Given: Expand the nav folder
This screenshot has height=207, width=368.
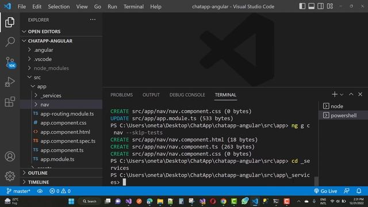Looking at the screenshot, I should click(x=62, y=105).
